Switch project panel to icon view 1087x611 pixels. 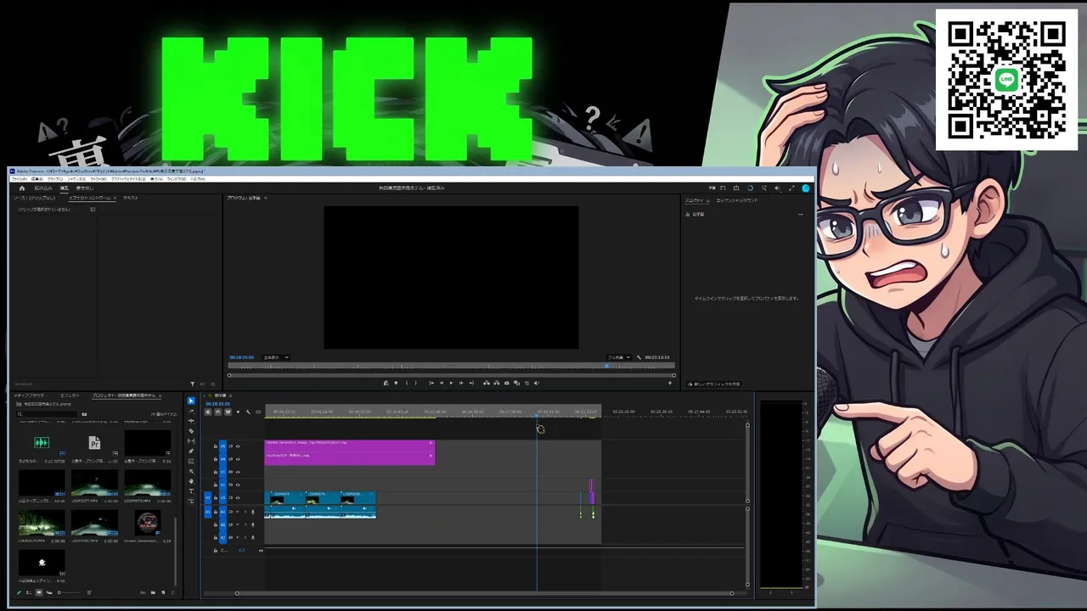click(39, 592)
